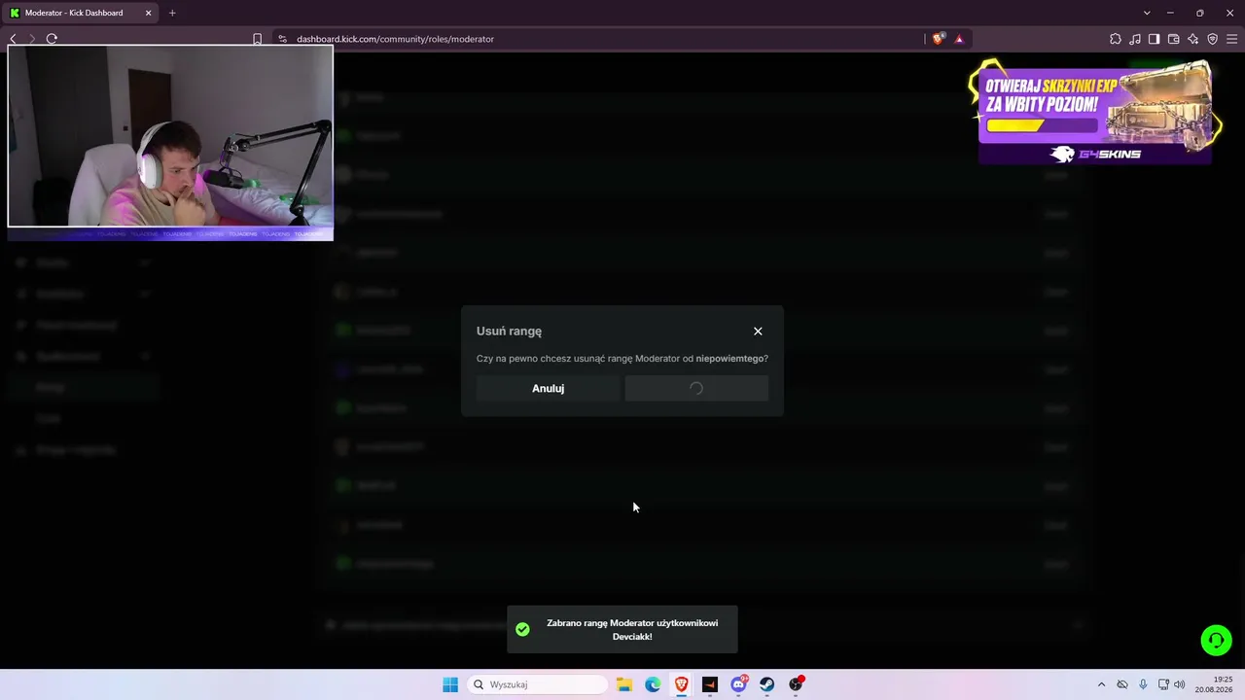Open Brave Rewards triangle icon

[x=959, y=39]
